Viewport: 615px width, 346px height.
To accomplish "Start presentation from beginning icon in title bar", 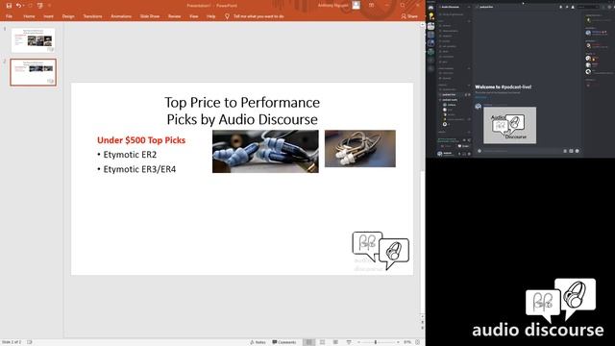I will pyautogui.click(x=40, y=6).
